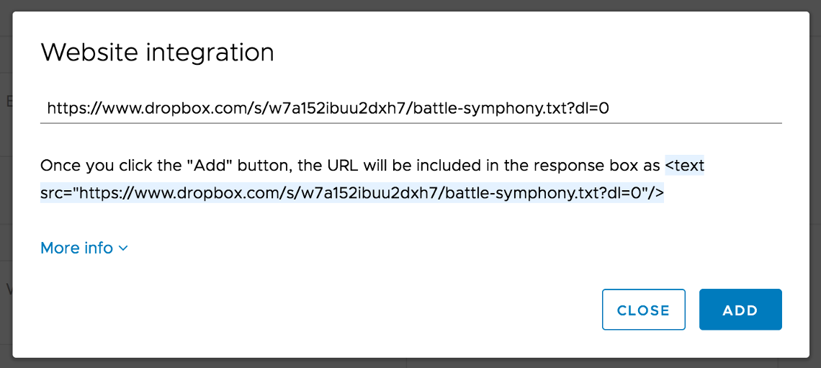Dismiss dialog with the CLOSE button

pyautogui.click(x=643, y=310)
